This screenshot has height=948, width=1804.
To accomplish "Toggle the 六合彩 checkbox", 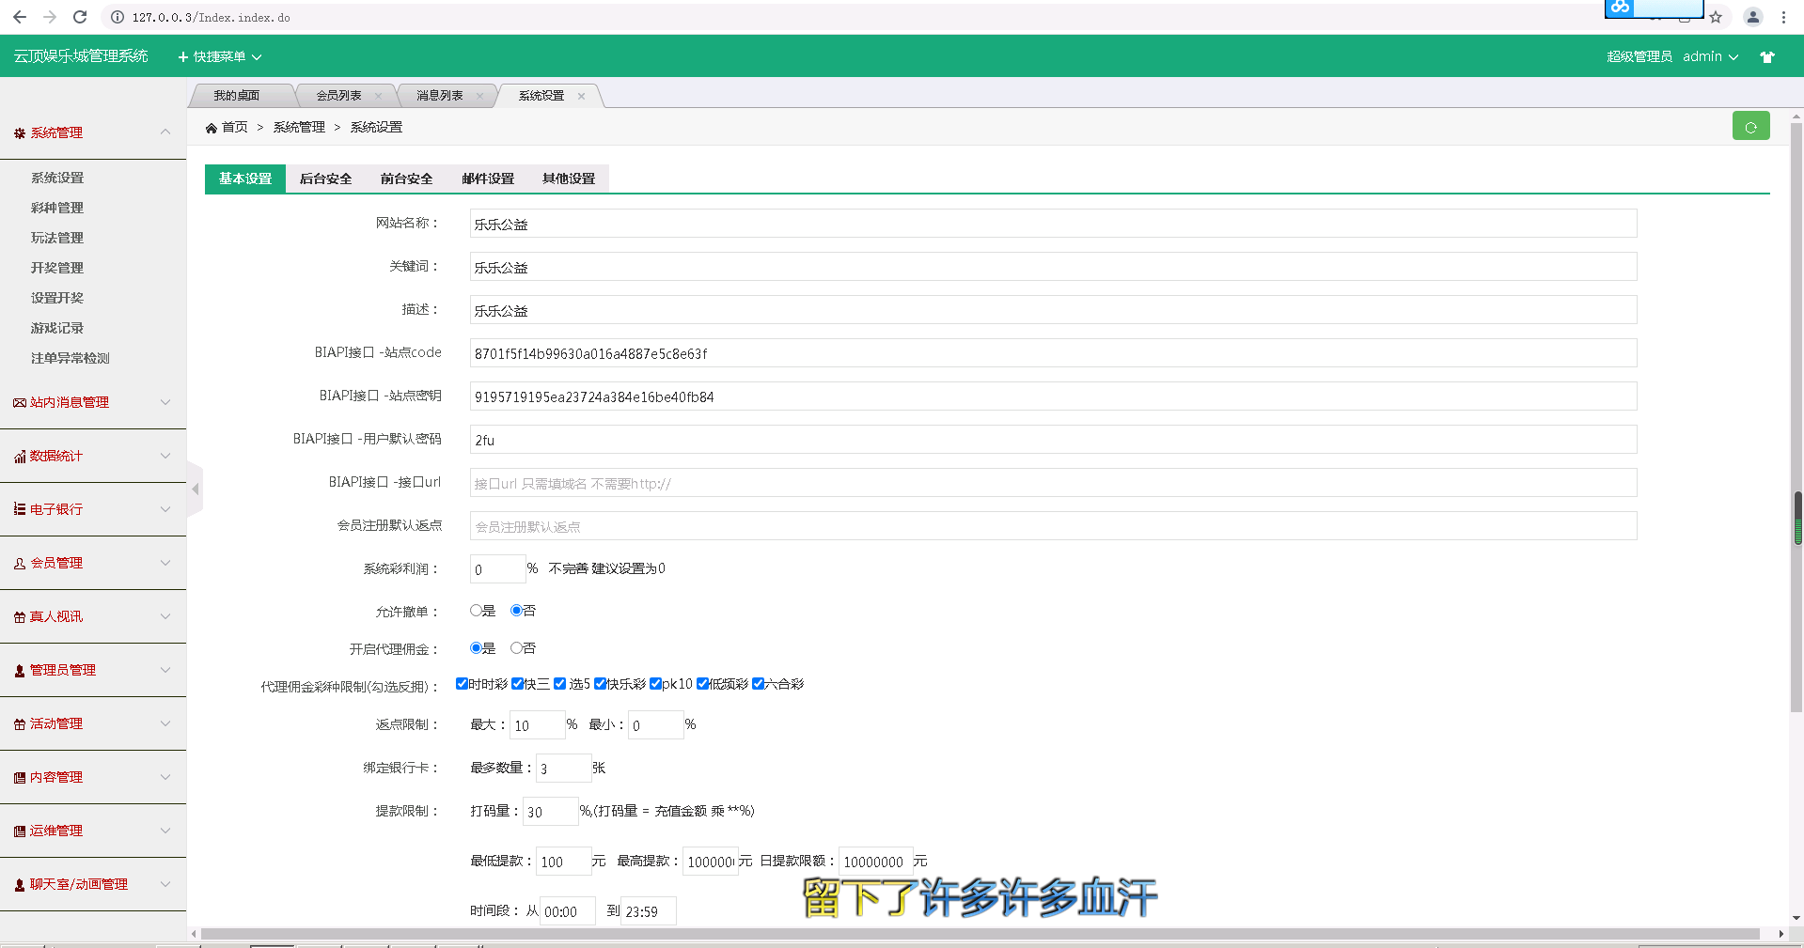I will (758, 684).
